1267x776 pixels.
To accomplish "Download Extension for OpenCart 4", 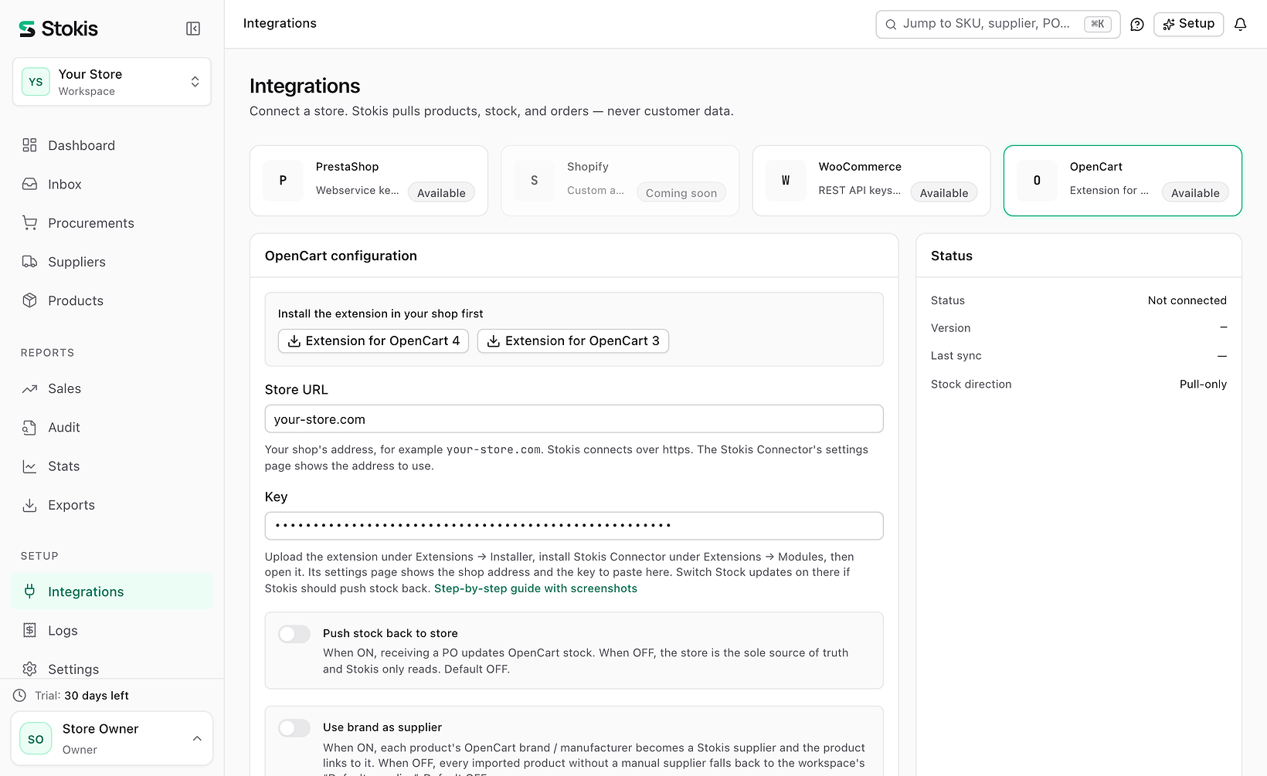I will click(373, 341).
